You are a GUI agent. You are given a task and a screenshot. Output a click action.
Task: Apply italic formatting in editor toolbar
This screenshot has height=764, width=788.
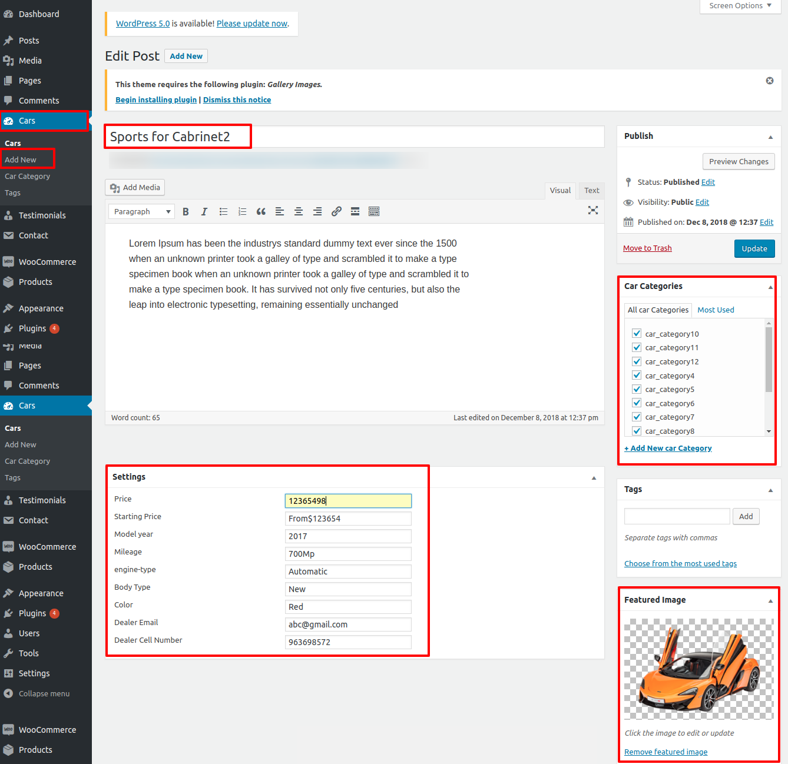click(204, 212)
